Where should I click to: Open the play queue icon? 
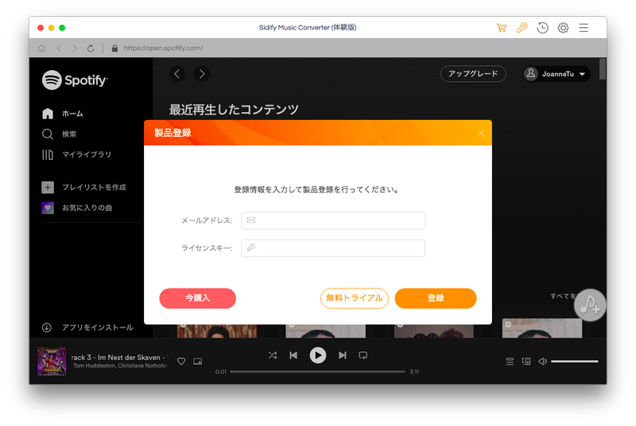510,361
